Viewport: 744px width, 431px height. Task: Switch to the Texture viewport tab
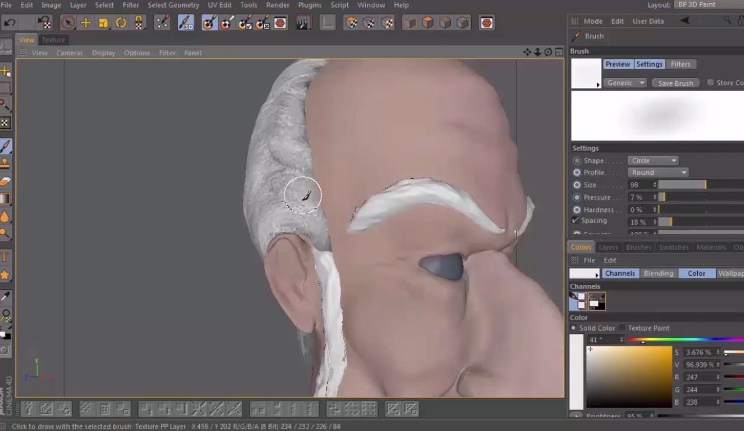tap(53, 40)
